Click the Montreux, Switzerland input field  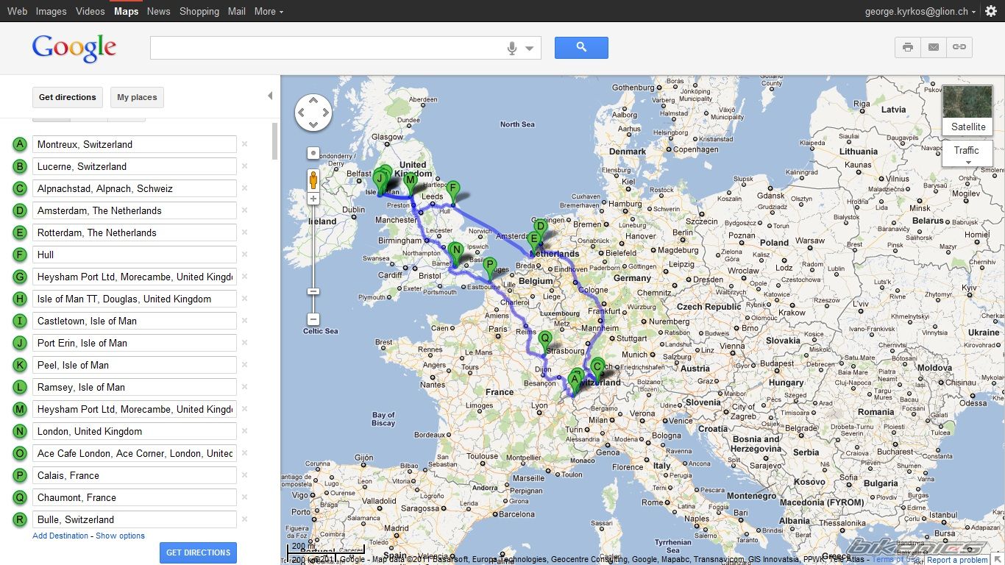134,144
